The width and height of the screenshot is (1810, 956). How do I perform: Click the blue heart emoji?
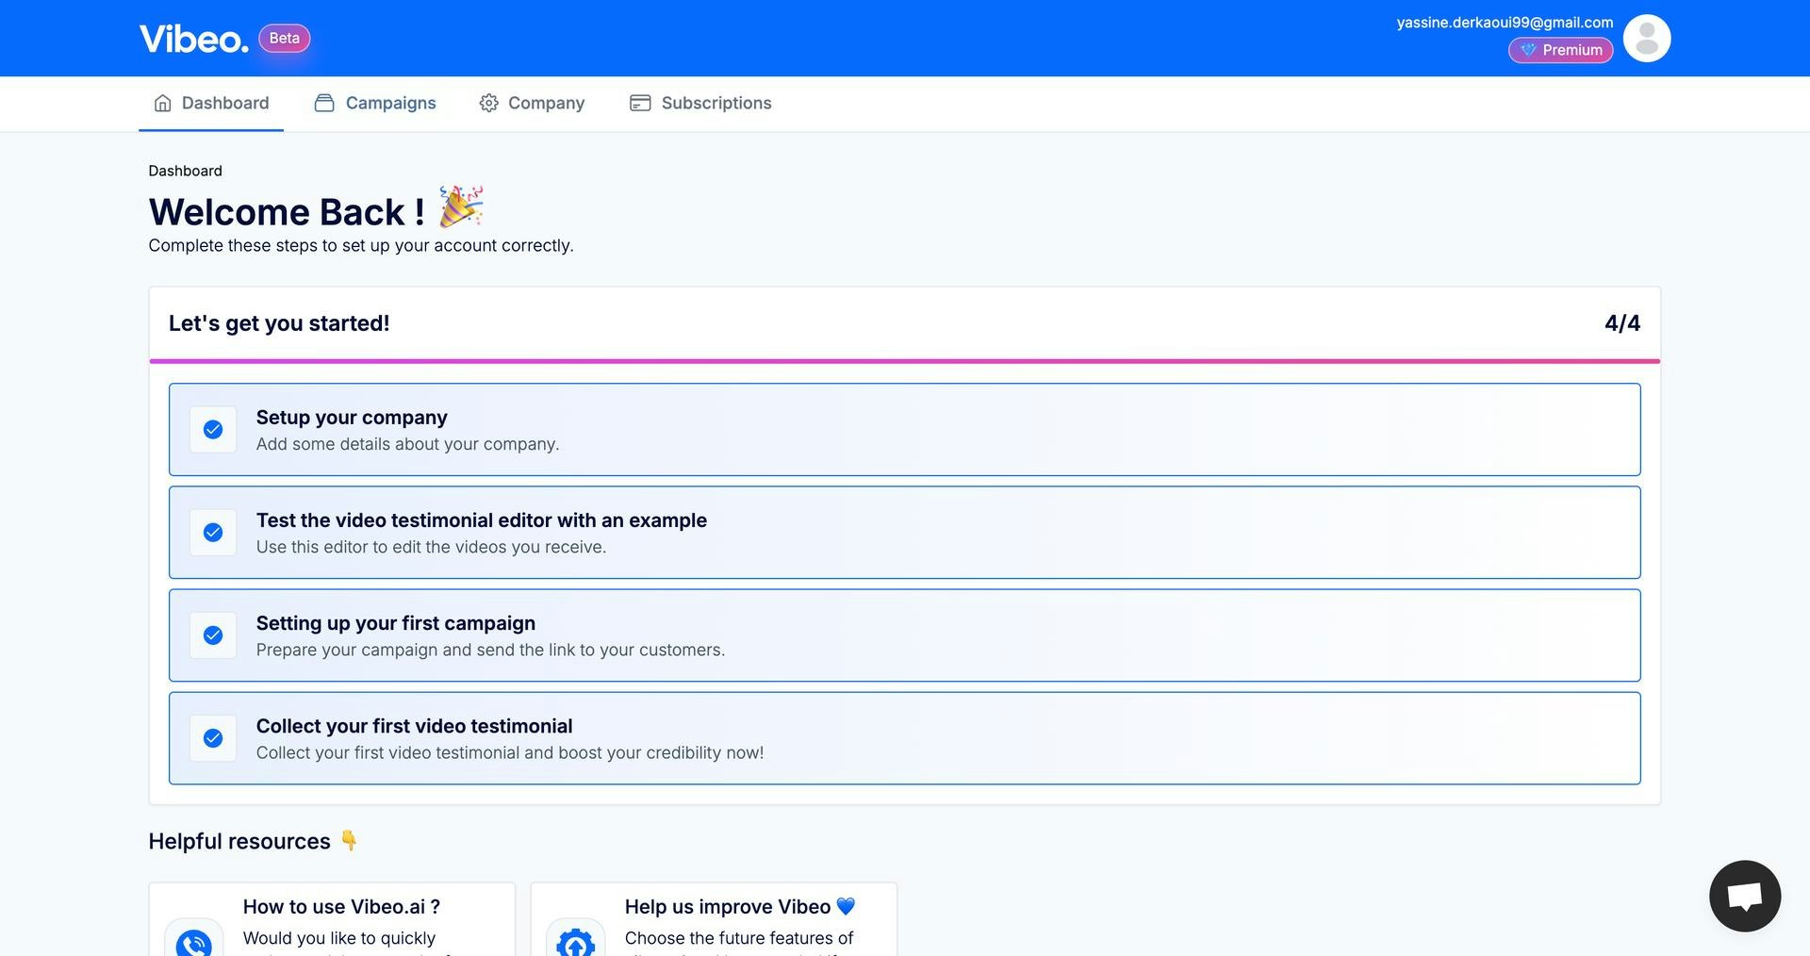(x=846, y=906)
